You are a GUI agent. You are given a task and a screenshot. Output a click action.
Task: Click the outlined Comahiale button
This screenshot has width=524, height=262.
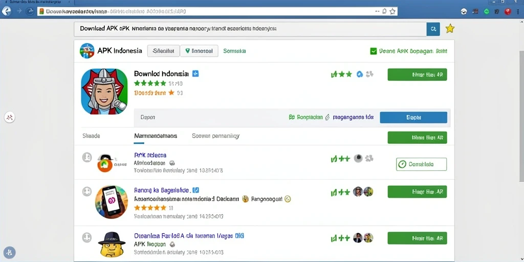tap(421, 164)
